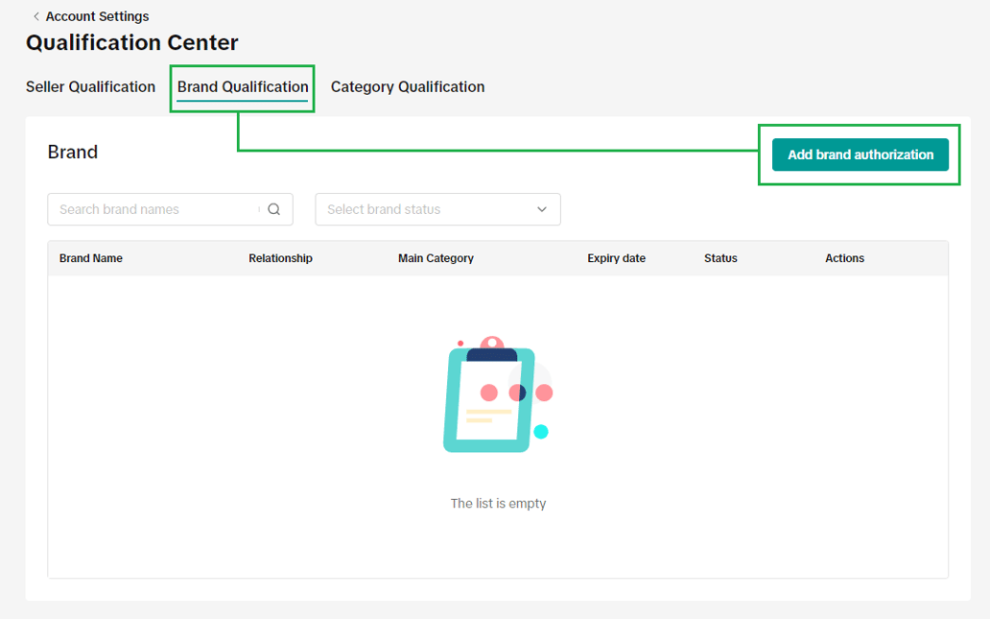Click the search magnifier icon
The image size is (990, 619).
coord(275,209)
